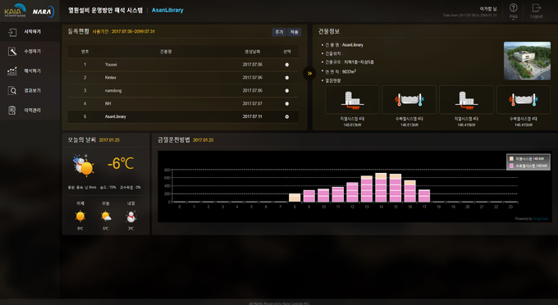Select the wrench 수정하기 sidebar icon

pyautogui.click(x=12, y=52)
